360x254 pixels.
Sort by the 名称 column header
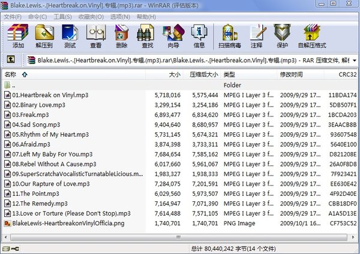73,74
